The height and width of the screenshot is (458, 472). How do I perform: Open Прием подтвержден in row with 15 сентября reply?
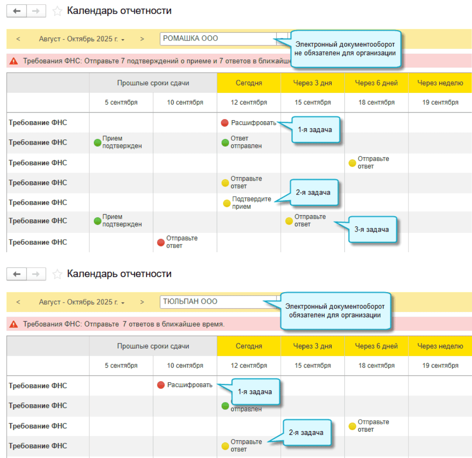[122, 221]
